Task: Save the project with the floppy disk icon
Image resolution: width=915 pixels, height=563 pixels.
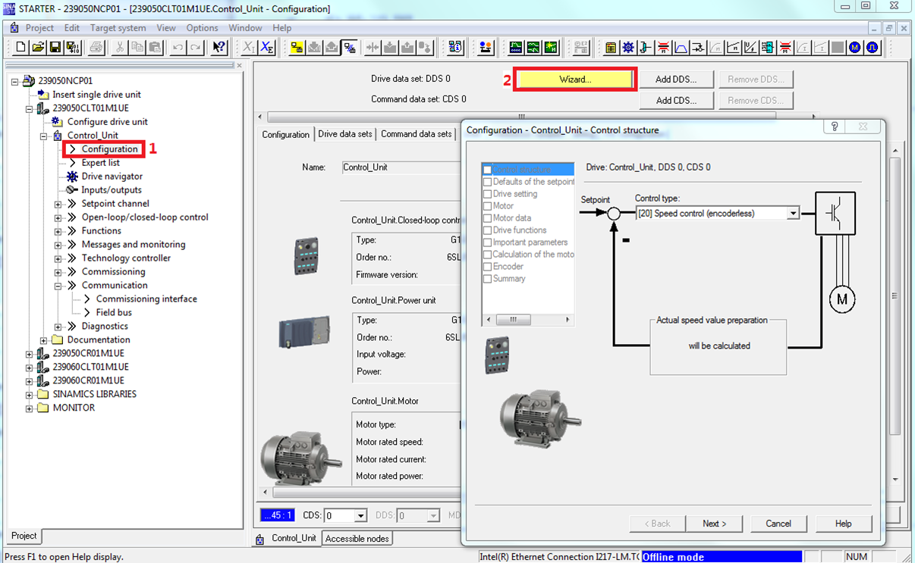Action: pyautogui.click(x=55, y=48)
